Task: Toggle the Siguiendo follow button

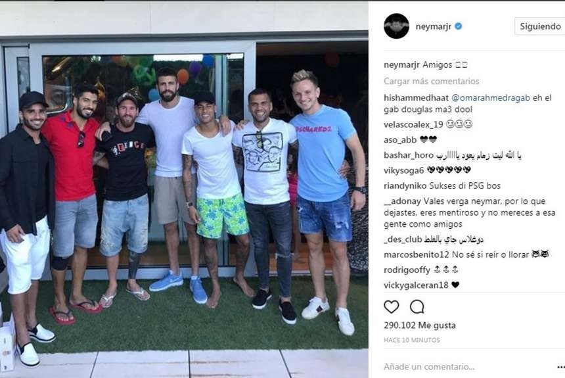Action: click(x=540, y=26)
